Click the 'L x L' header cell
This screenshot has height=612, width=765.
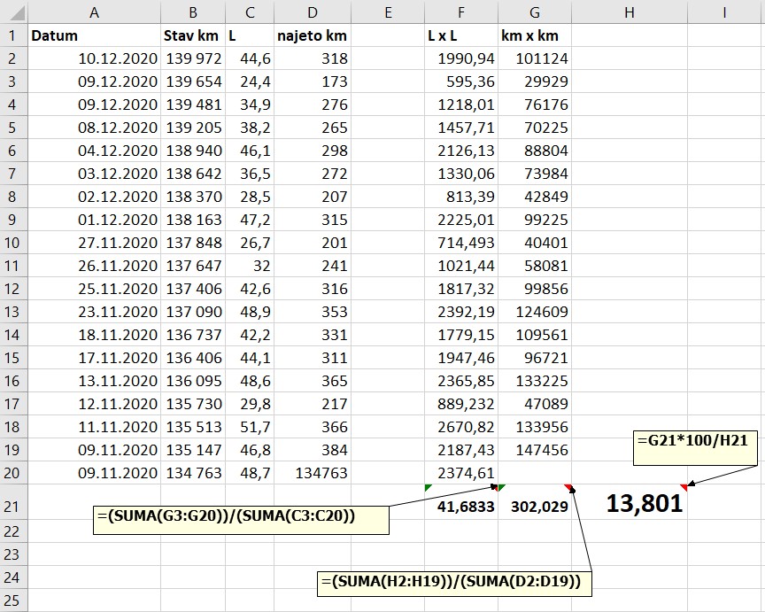tap(460, 35)
